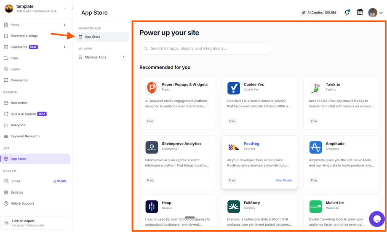This screenshot has width=387, height=232.
Task: Select App Store under Marketplace
Action: point(102,37)
